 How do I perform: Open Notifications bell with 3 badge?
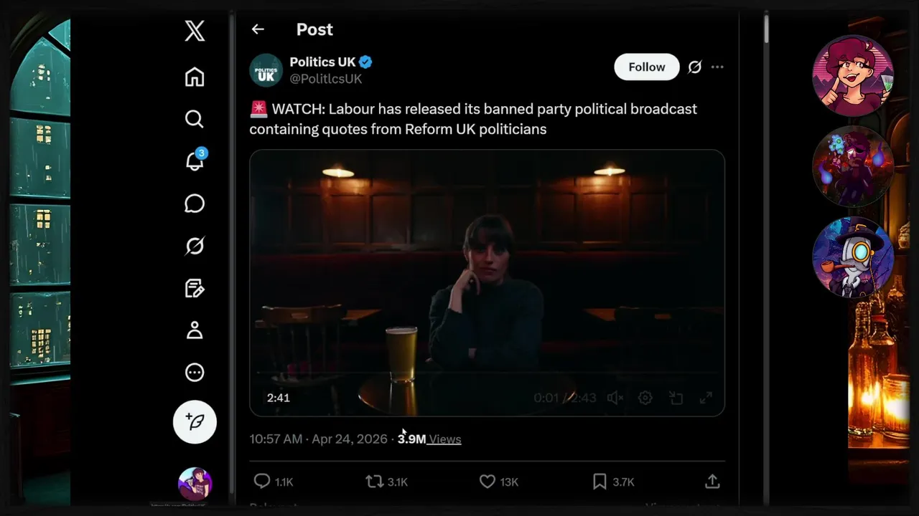pyautogui.click(x=195, y=161)
